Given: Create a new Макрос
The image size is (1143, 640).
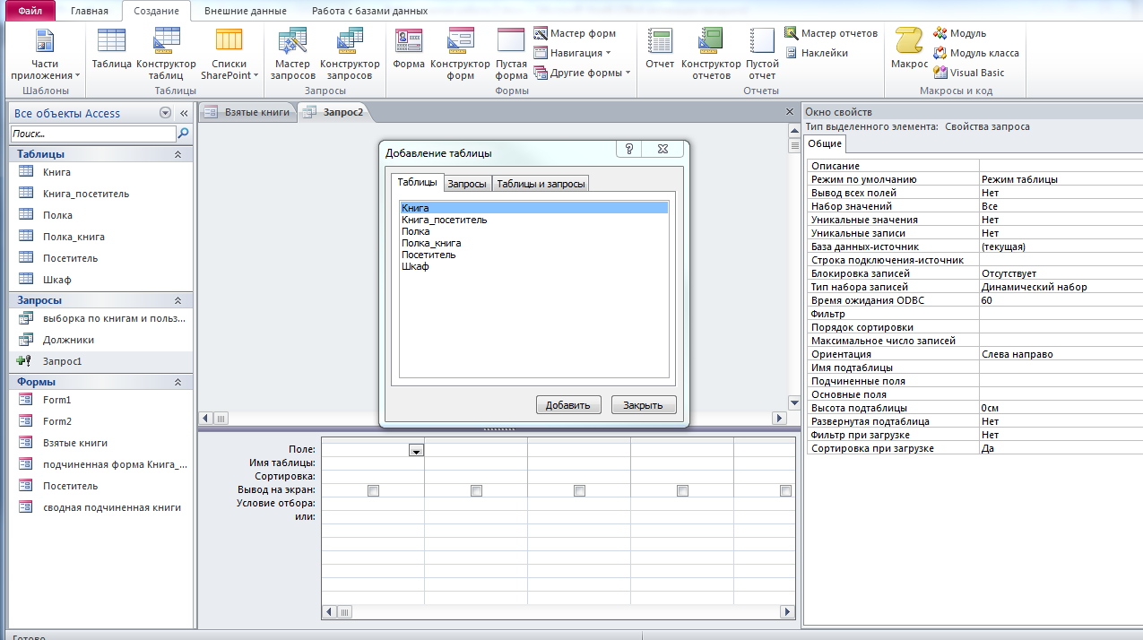Looking at the screenshot, I should [x=909, y=49].
